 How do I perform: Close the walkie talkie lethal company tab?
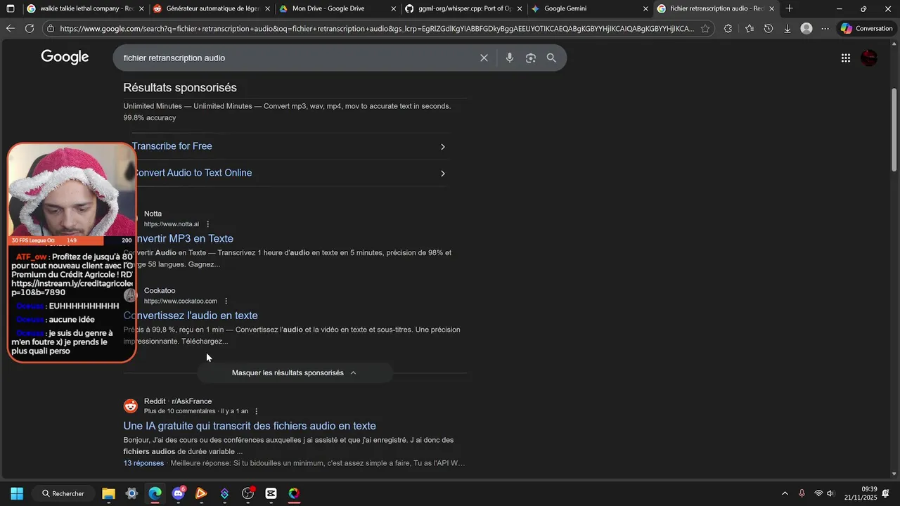[x=141, y=9]
